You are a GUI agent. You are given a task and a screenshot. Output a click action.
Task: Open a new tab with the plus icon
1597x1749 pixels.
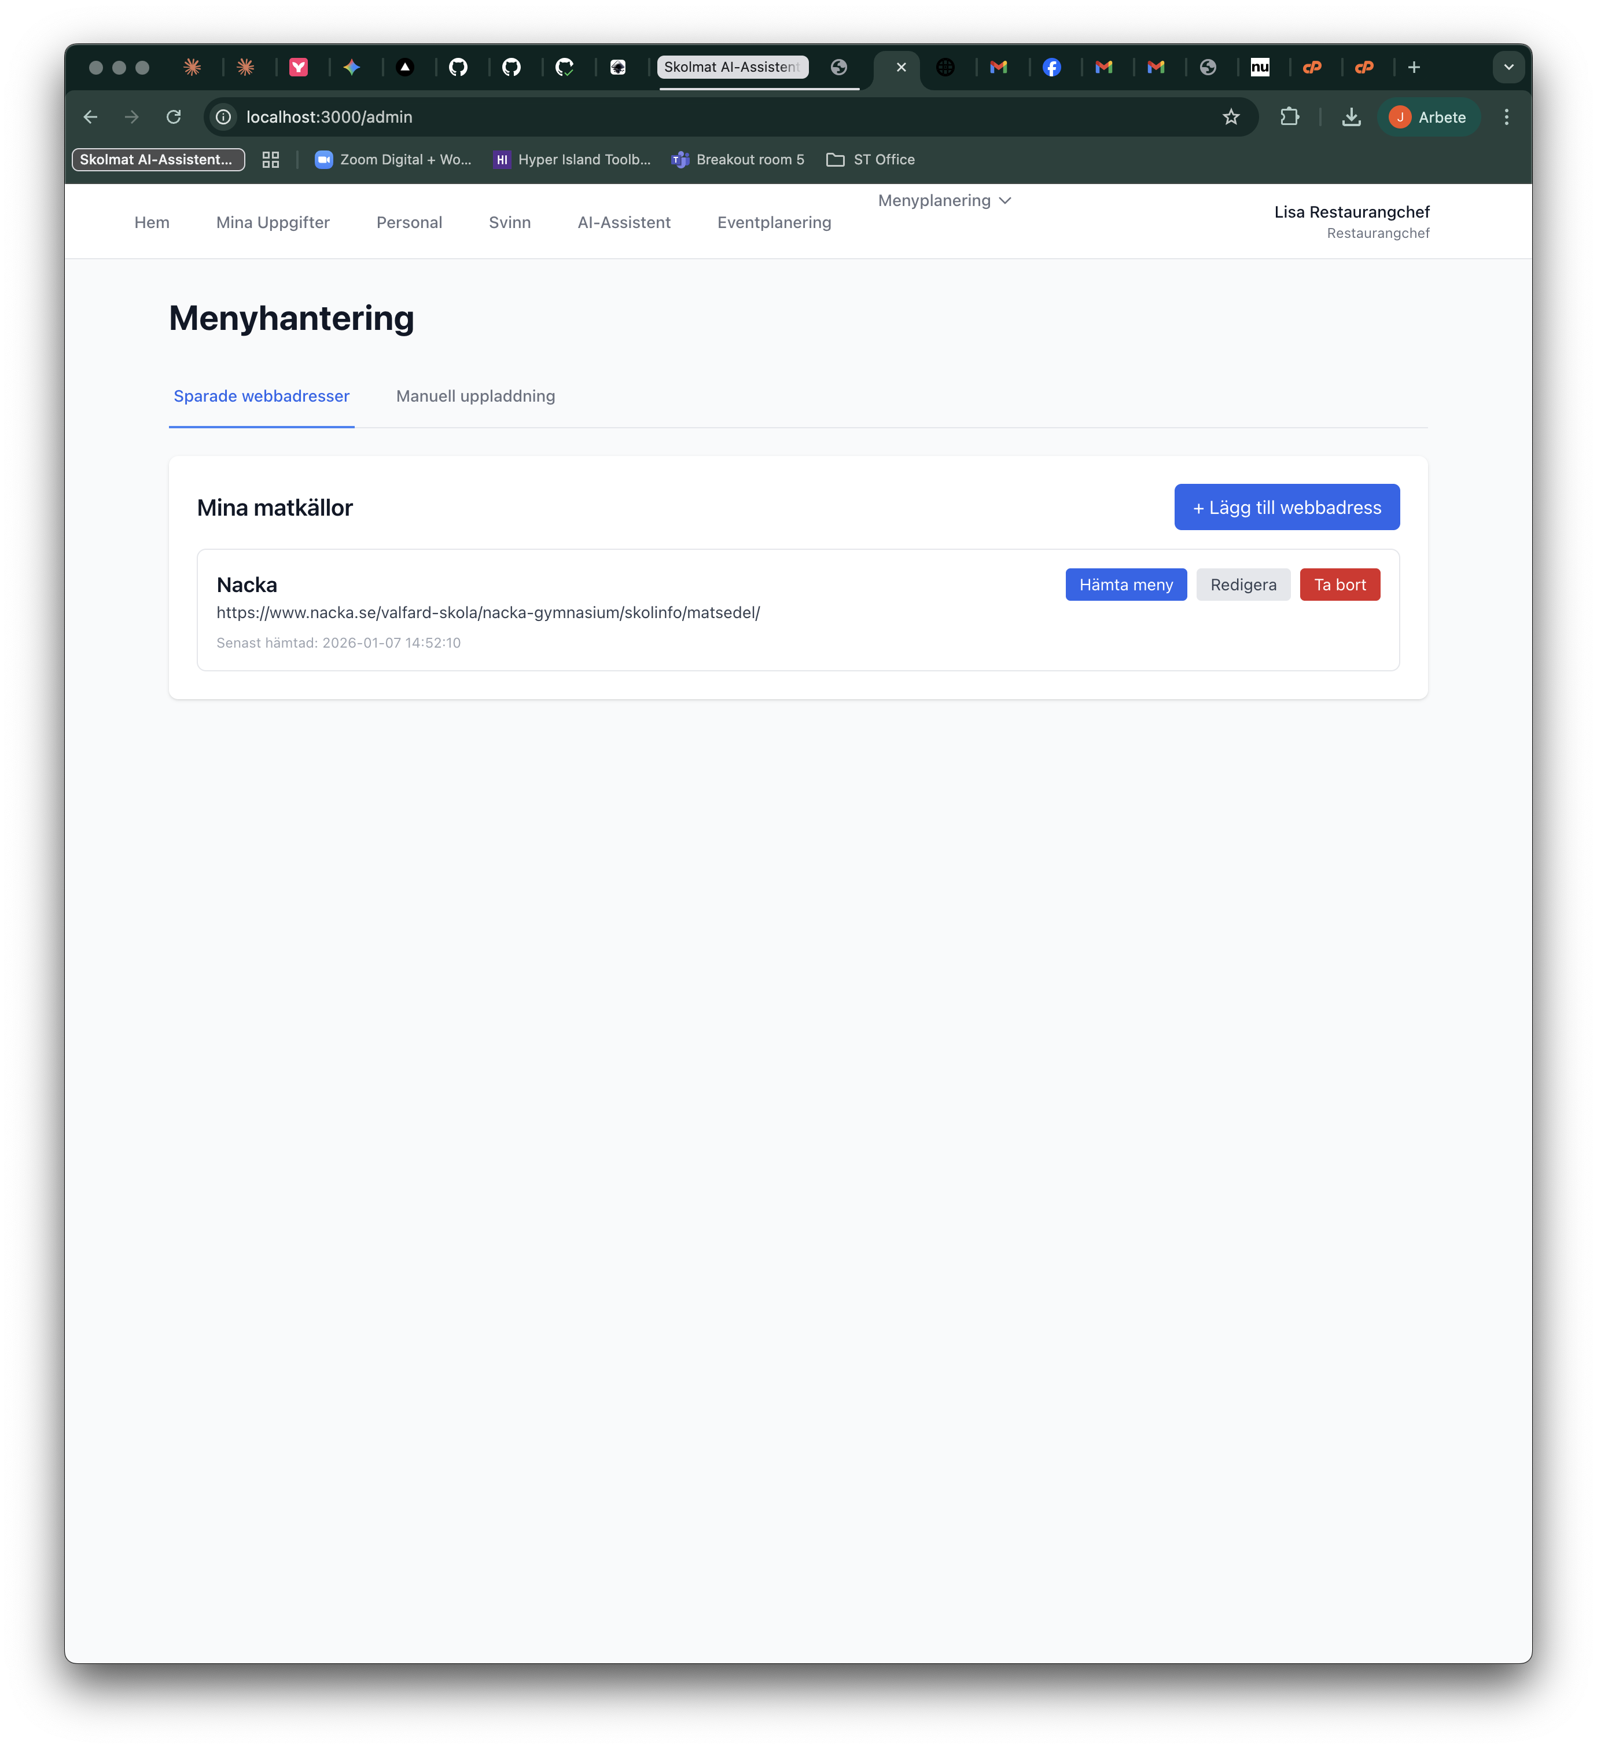pyautogui.click(x=1413, y=68)
